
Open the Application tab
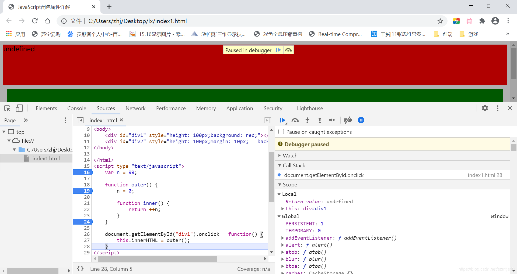240,108
